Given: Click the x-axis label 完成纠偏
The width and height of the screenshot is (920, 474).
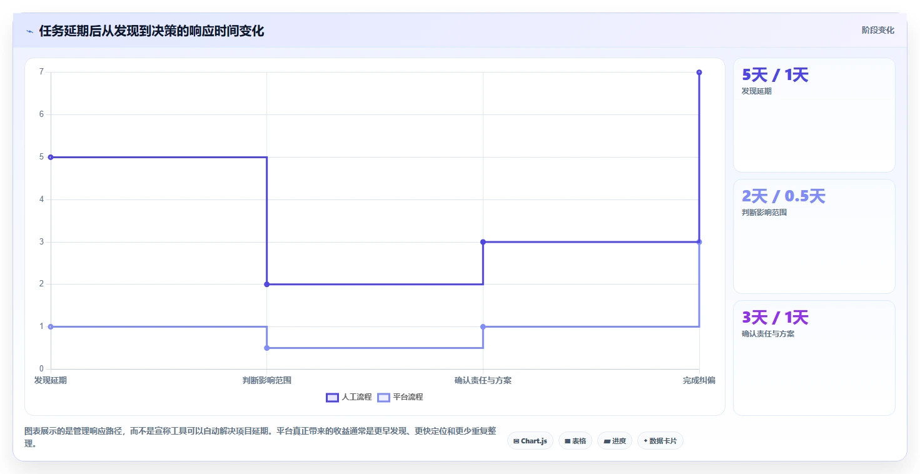Looking at the screenshot, I should pos(699,380).
